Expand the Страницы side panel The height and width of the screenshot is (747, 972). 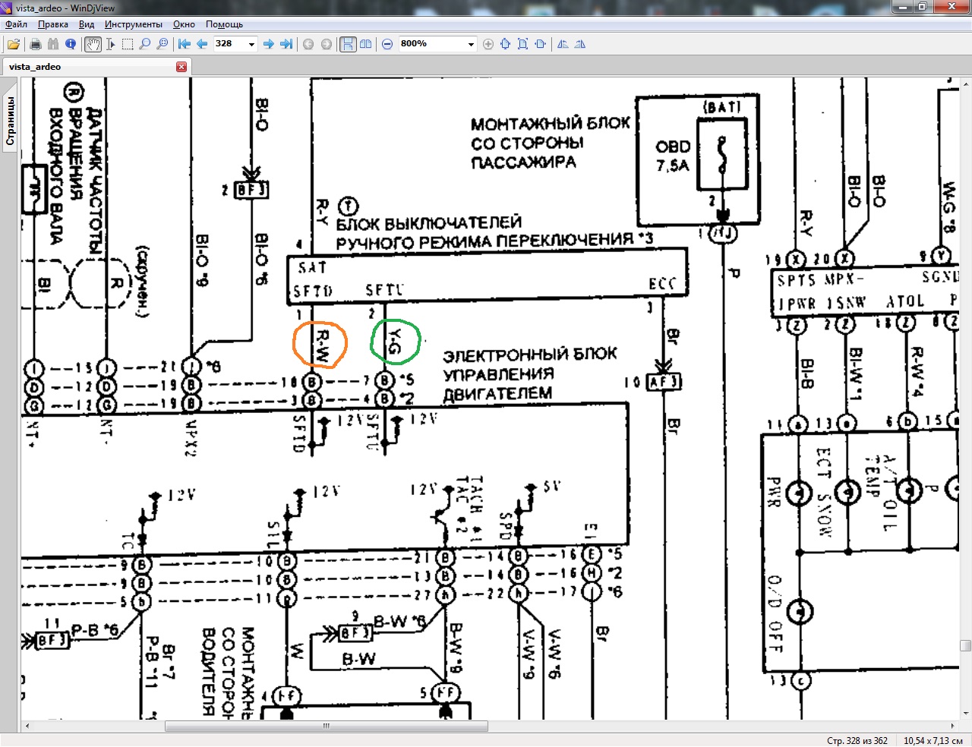[11, 120]
